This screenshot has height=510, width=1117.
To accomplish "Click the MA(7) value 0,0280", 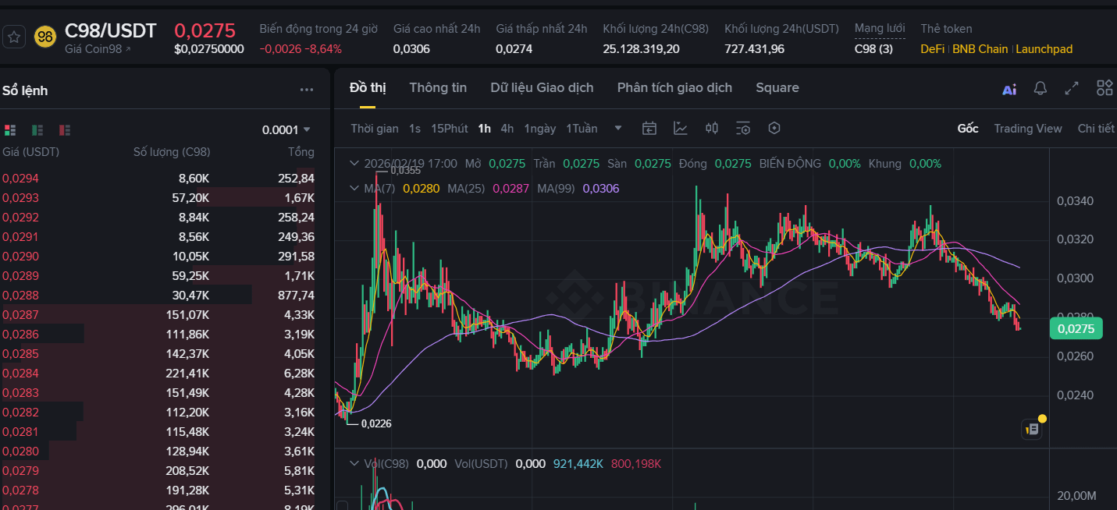I will click(422, 188).
